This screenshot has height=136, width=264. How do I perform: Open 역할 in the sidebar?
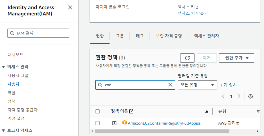tap(11, 93)
